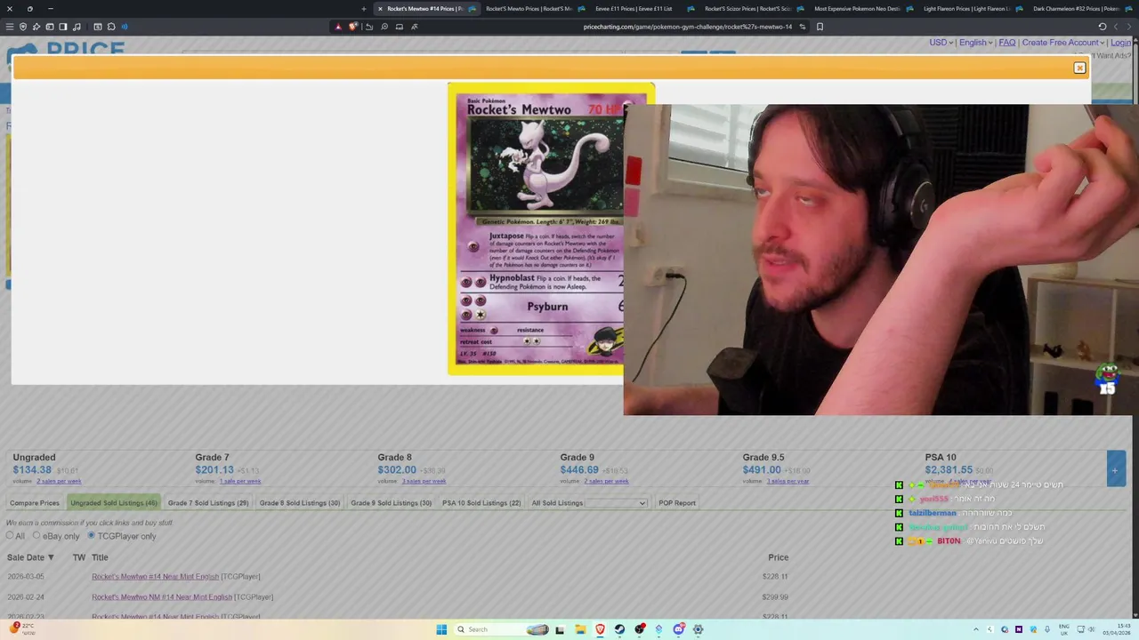
Task: Open the English language dropdown
Action: click(x=975, y=43)
